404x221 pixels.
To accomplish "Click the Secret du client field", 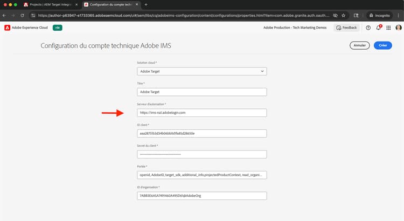I will [x=202, y=154].
